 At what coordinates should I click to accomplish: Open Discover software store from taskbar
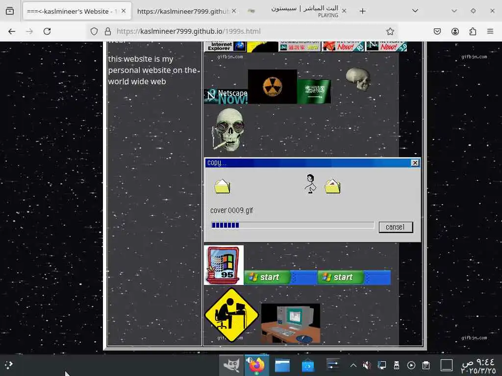[x=308, y=365]
